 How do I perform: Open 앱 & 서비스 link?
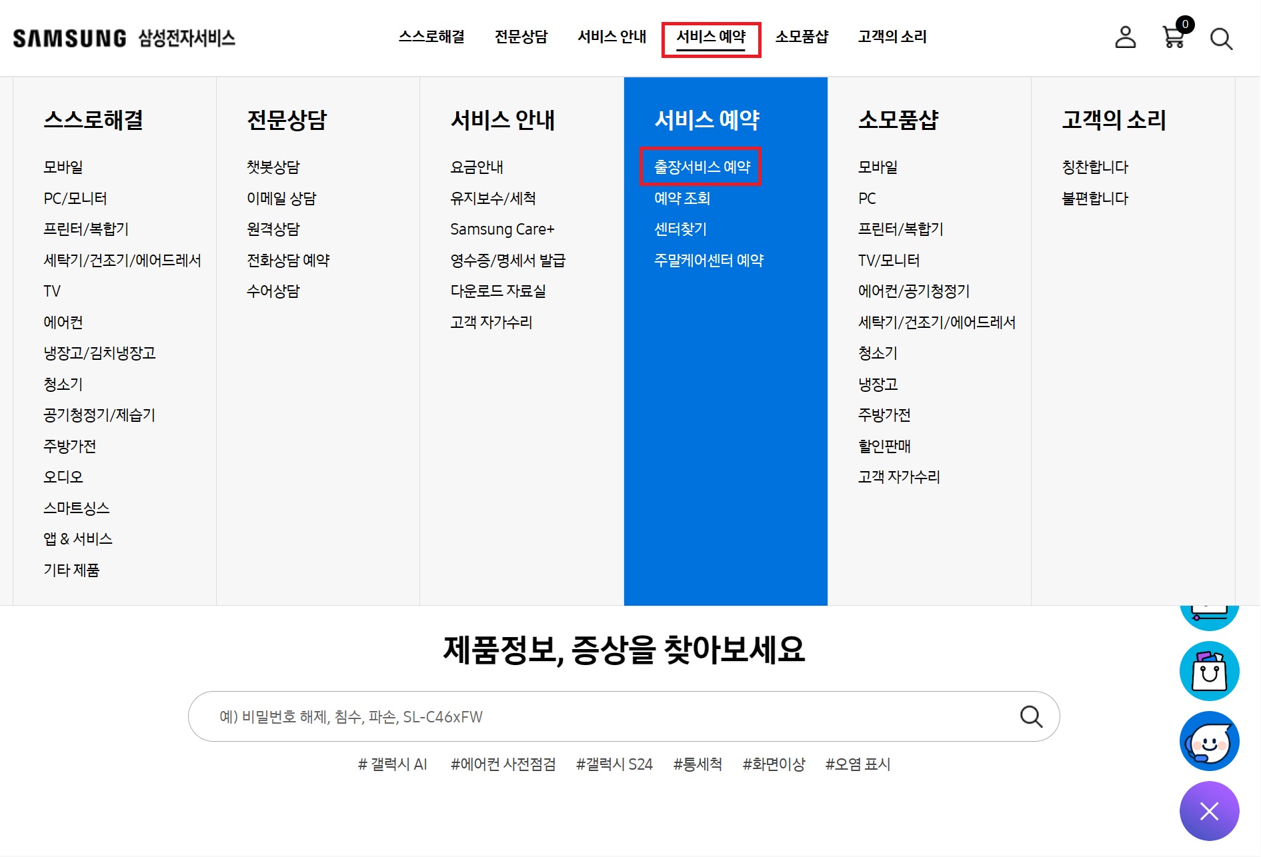tap(78, 538)
